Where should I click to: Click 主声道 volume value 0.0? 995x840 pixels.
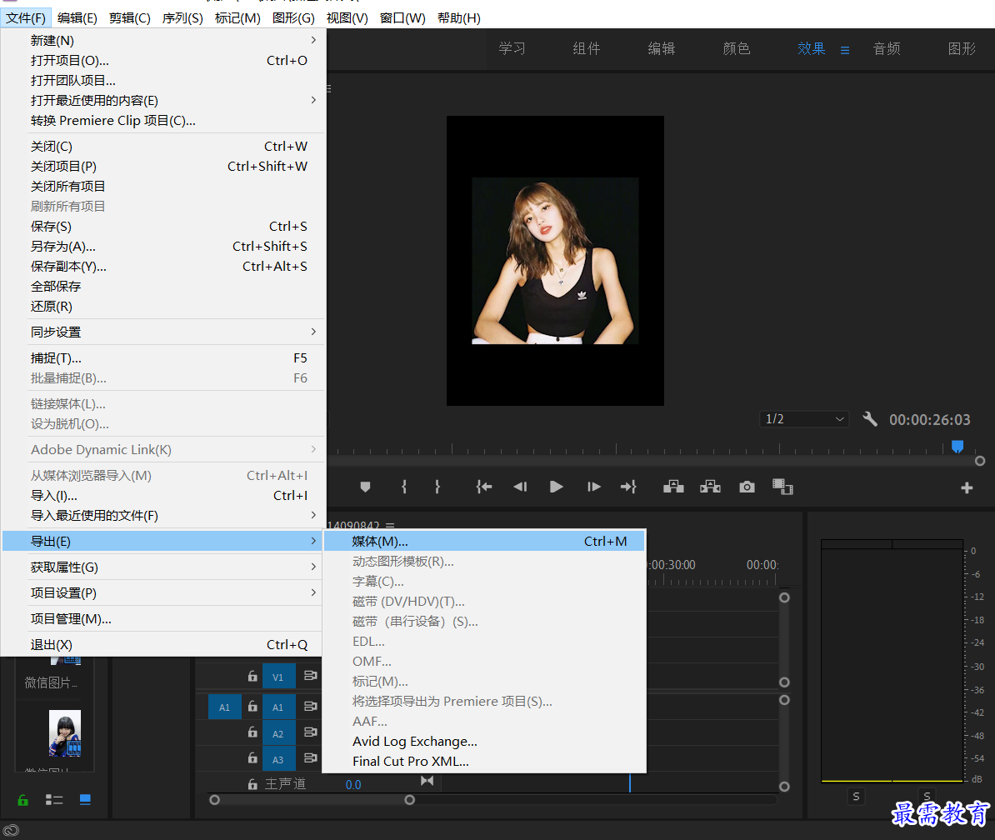pos(353,785)
